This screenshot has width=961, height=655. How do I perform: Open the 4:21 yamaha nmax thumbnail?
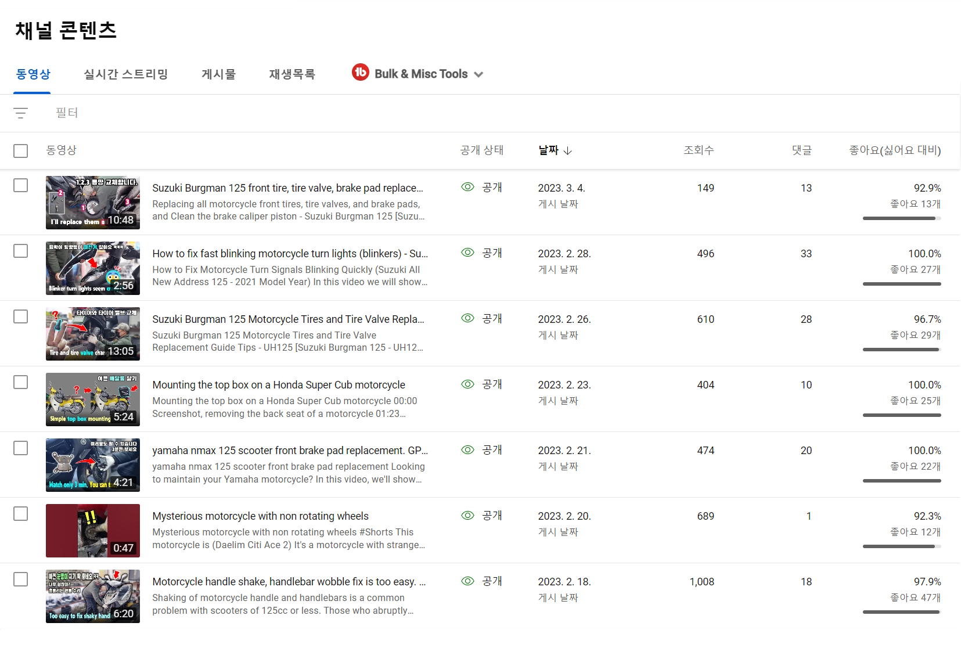point(93,465)
